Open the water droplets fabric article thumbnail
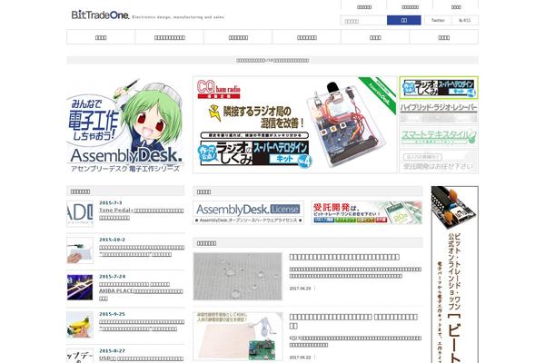 pos(238,277)
